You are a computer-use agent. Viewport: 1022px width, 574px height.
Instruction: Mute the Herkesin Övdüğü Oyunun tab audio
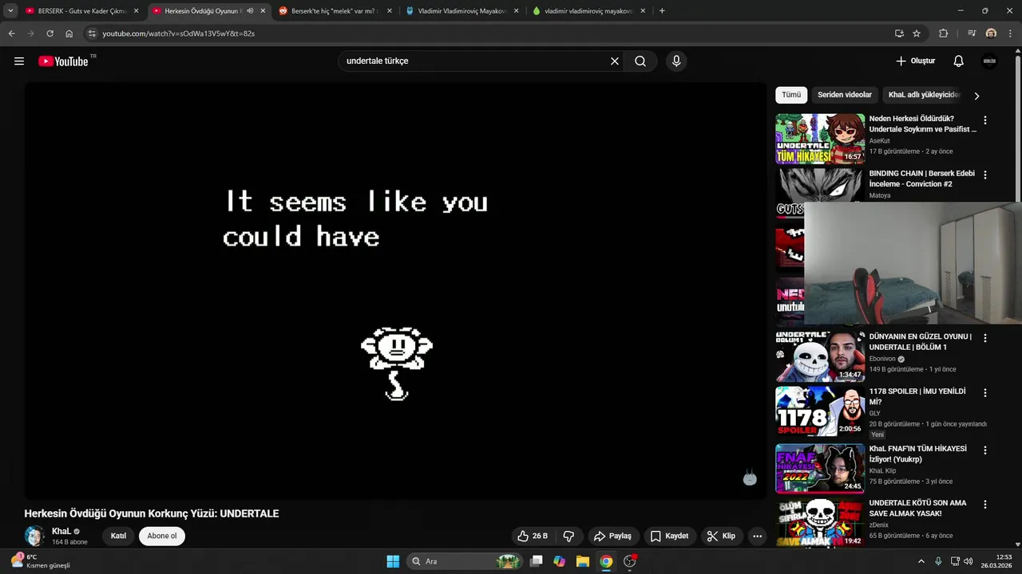click(251, 11)
